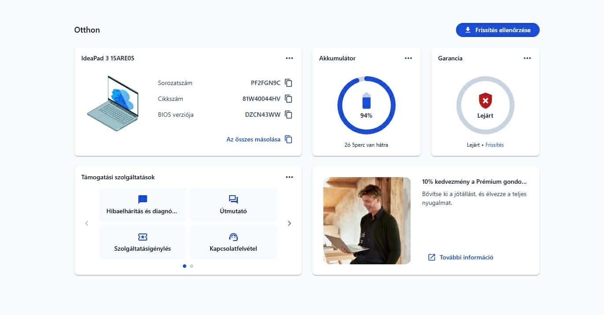This screenshot has height=315, width=604.
Task: Open Hibaelhárítás és diagnosztika tile
Action: point(143,204)
